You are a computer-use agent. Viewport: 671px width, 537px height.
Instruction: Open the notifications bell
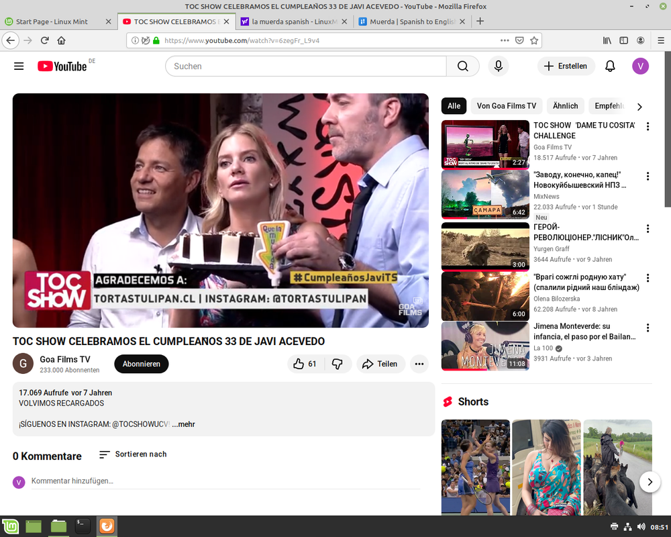coord(610,66)
